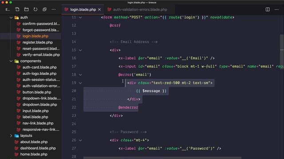Click the Explorer panel title label
Screen dimensions: 284x159
point(8,9)
